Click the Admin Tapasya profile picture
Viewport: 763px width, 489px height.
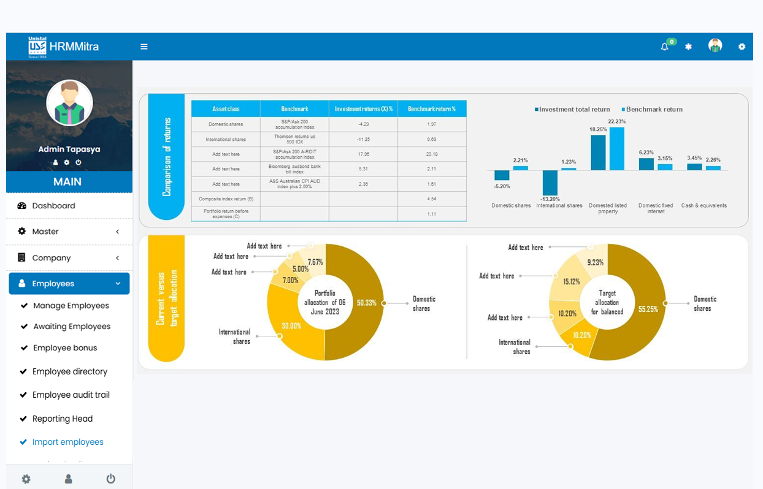[69, 103]
